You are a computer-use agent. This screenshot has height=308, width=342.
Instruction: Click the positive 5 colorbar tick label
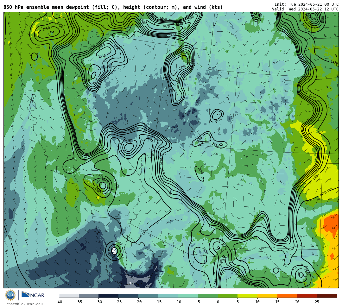click(x=237, y=302)
